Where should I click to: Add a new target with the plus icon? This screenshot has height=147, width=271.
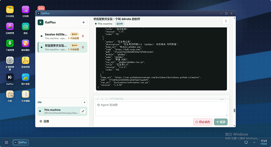[x=84, y=102]
